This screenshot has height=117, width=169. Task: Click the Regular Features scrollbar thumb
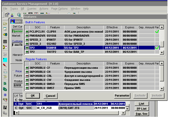pos(162,73)
